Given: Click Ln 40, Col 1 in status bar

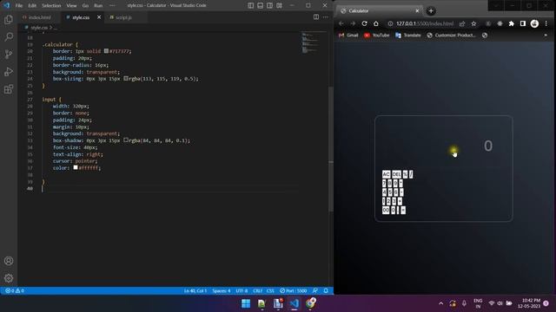Looking at the screenshot, I should (x=195, y=291).
